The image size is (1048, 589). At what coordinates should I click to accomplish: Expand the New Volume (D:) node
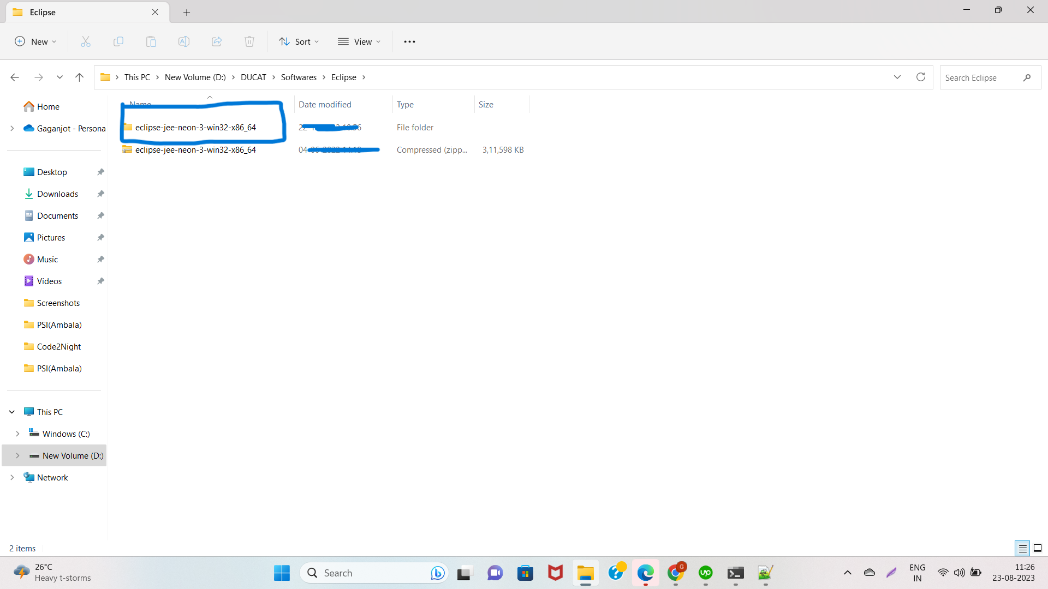point(17,455)
